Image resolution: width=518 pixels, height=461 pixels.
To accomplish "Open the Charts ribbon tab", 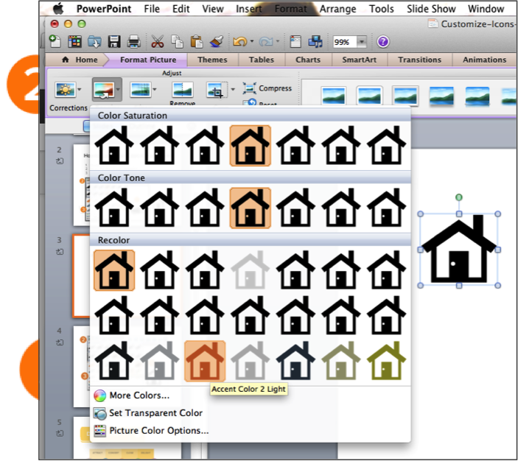I will tap(308, 60).
